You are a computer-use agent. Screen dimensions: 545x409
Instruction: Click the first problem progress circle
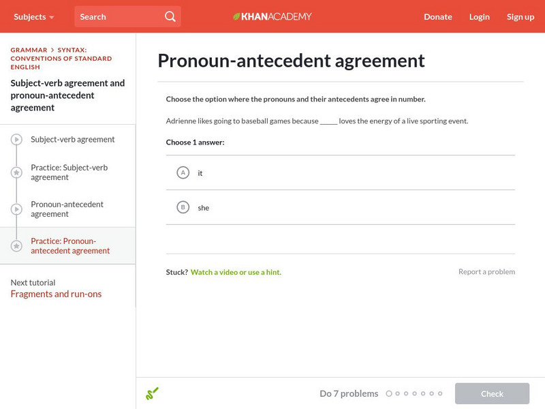389,393
